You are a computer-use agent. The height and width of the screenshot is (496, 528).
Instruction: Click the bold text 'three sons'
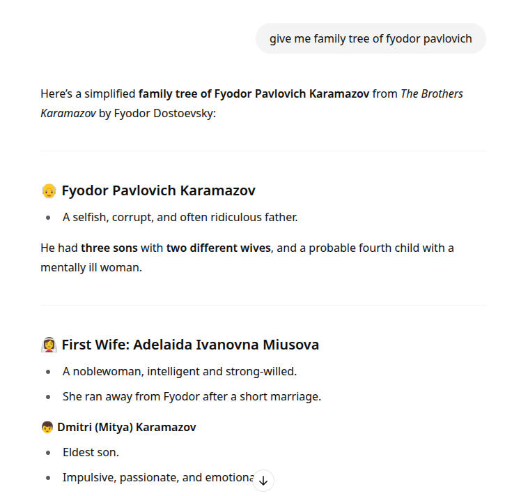click(x=109, y=248)
